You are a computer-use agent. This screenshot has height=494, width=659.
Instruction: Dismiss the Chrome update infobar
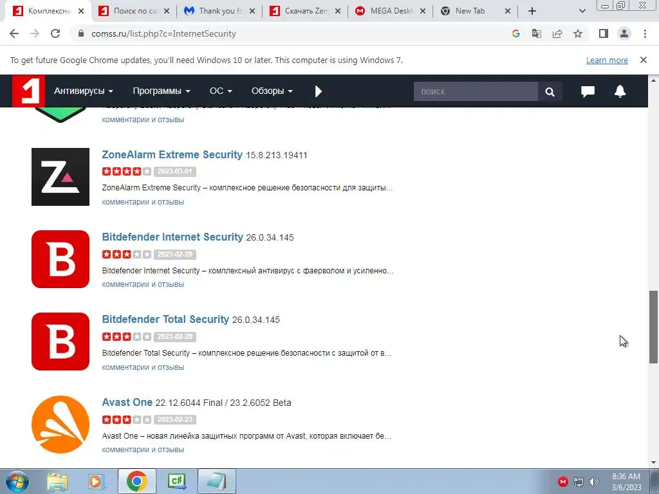pos(644,60)
